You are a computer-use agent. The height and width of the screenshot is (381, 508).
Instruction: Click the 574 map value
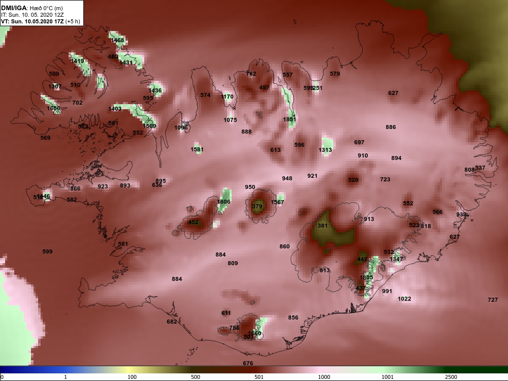(205, 95)
